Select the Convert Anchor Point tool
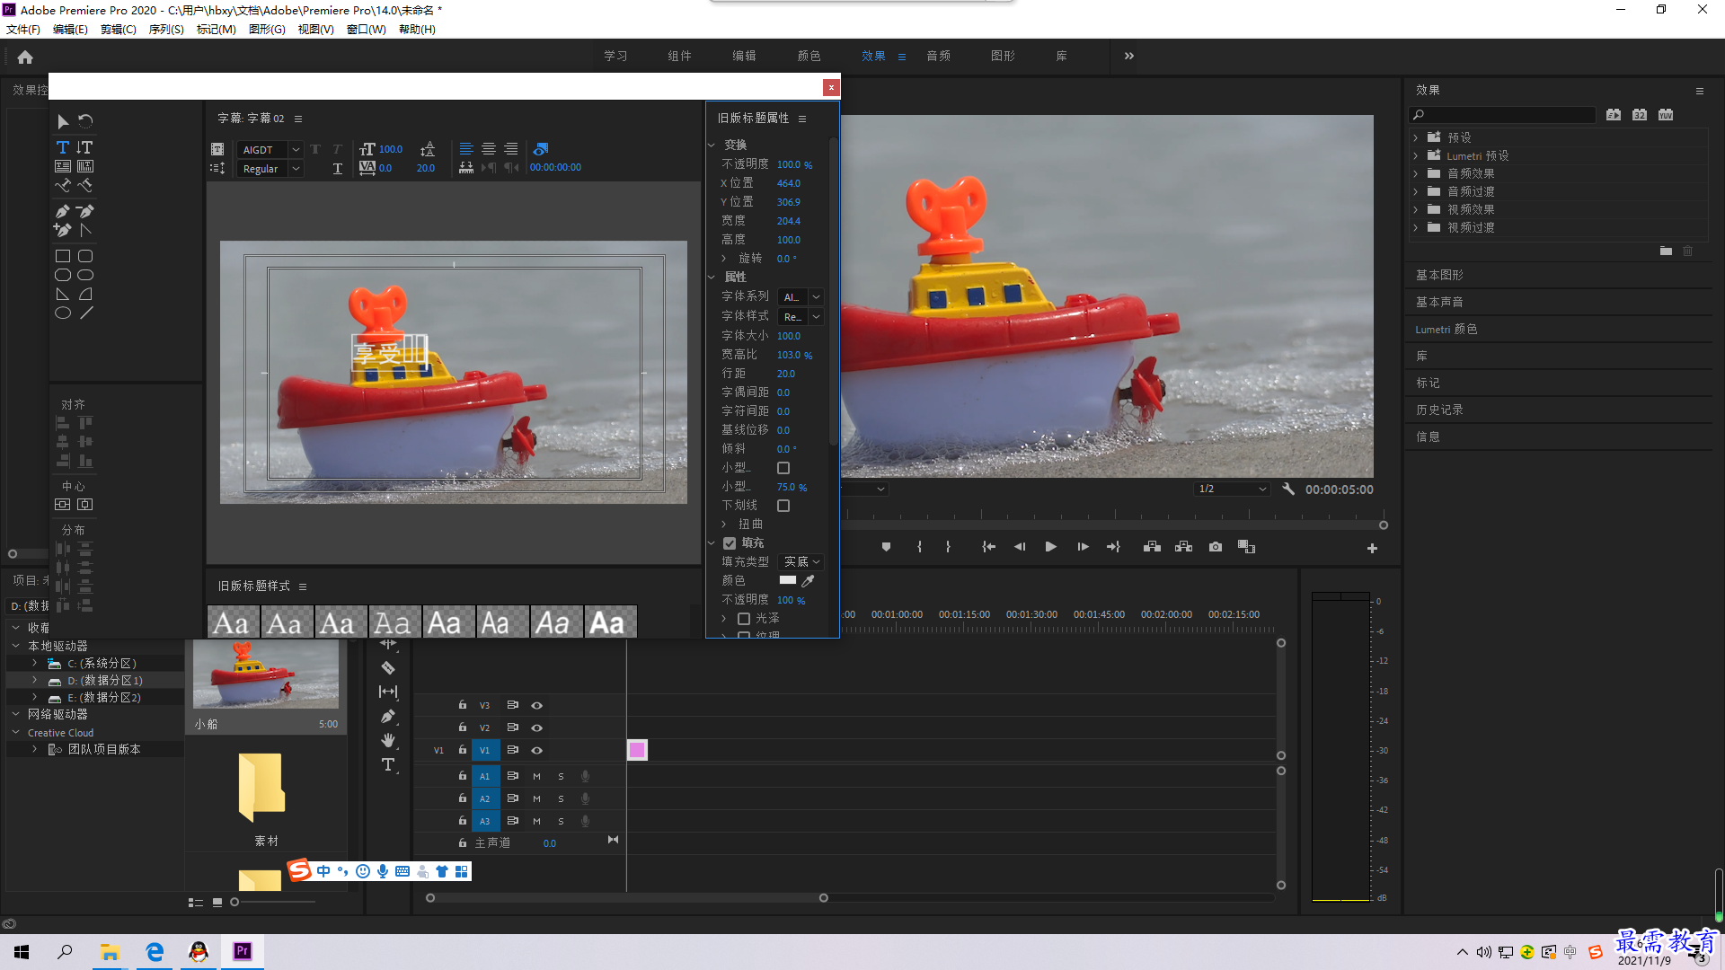Image resolution: width=1725 pixels, height=970 pixels. point(85,230)
